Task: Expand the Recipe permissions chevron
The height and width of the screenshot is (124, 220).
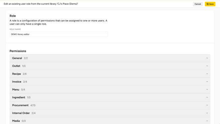Action: [x=207, y=74]
